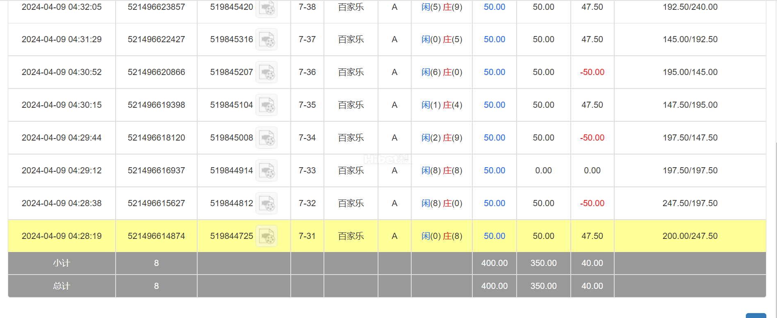Select order number 521496623857
777x318 pixels.
point(156,7)
